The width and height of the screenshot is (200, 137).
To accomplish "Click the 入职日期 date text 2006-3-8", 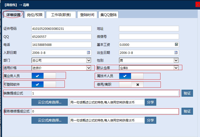I will tap(39, 53).
